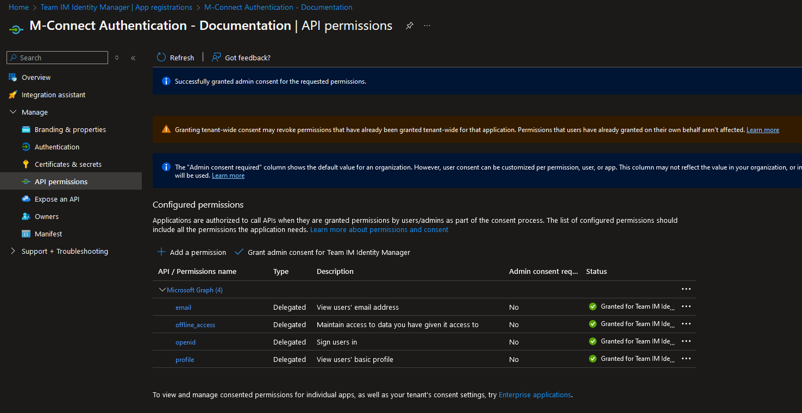Open the Expose an API section
Image resolution: width=802 pixels, height=413 pixels.
[26, 198]
